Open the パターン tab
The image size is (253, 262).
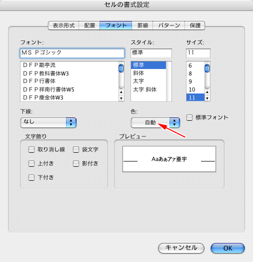tap(169, 25)
